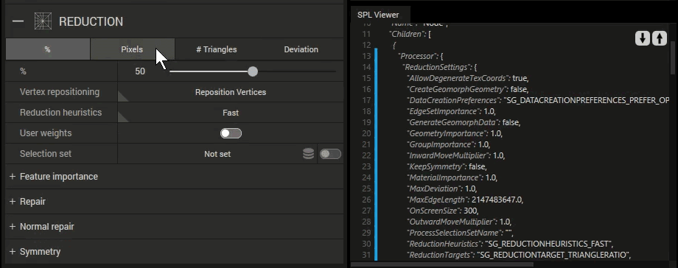The image size is (678, 268).
Task: Click the Reduction heuristics label
Action: (61, 113)
